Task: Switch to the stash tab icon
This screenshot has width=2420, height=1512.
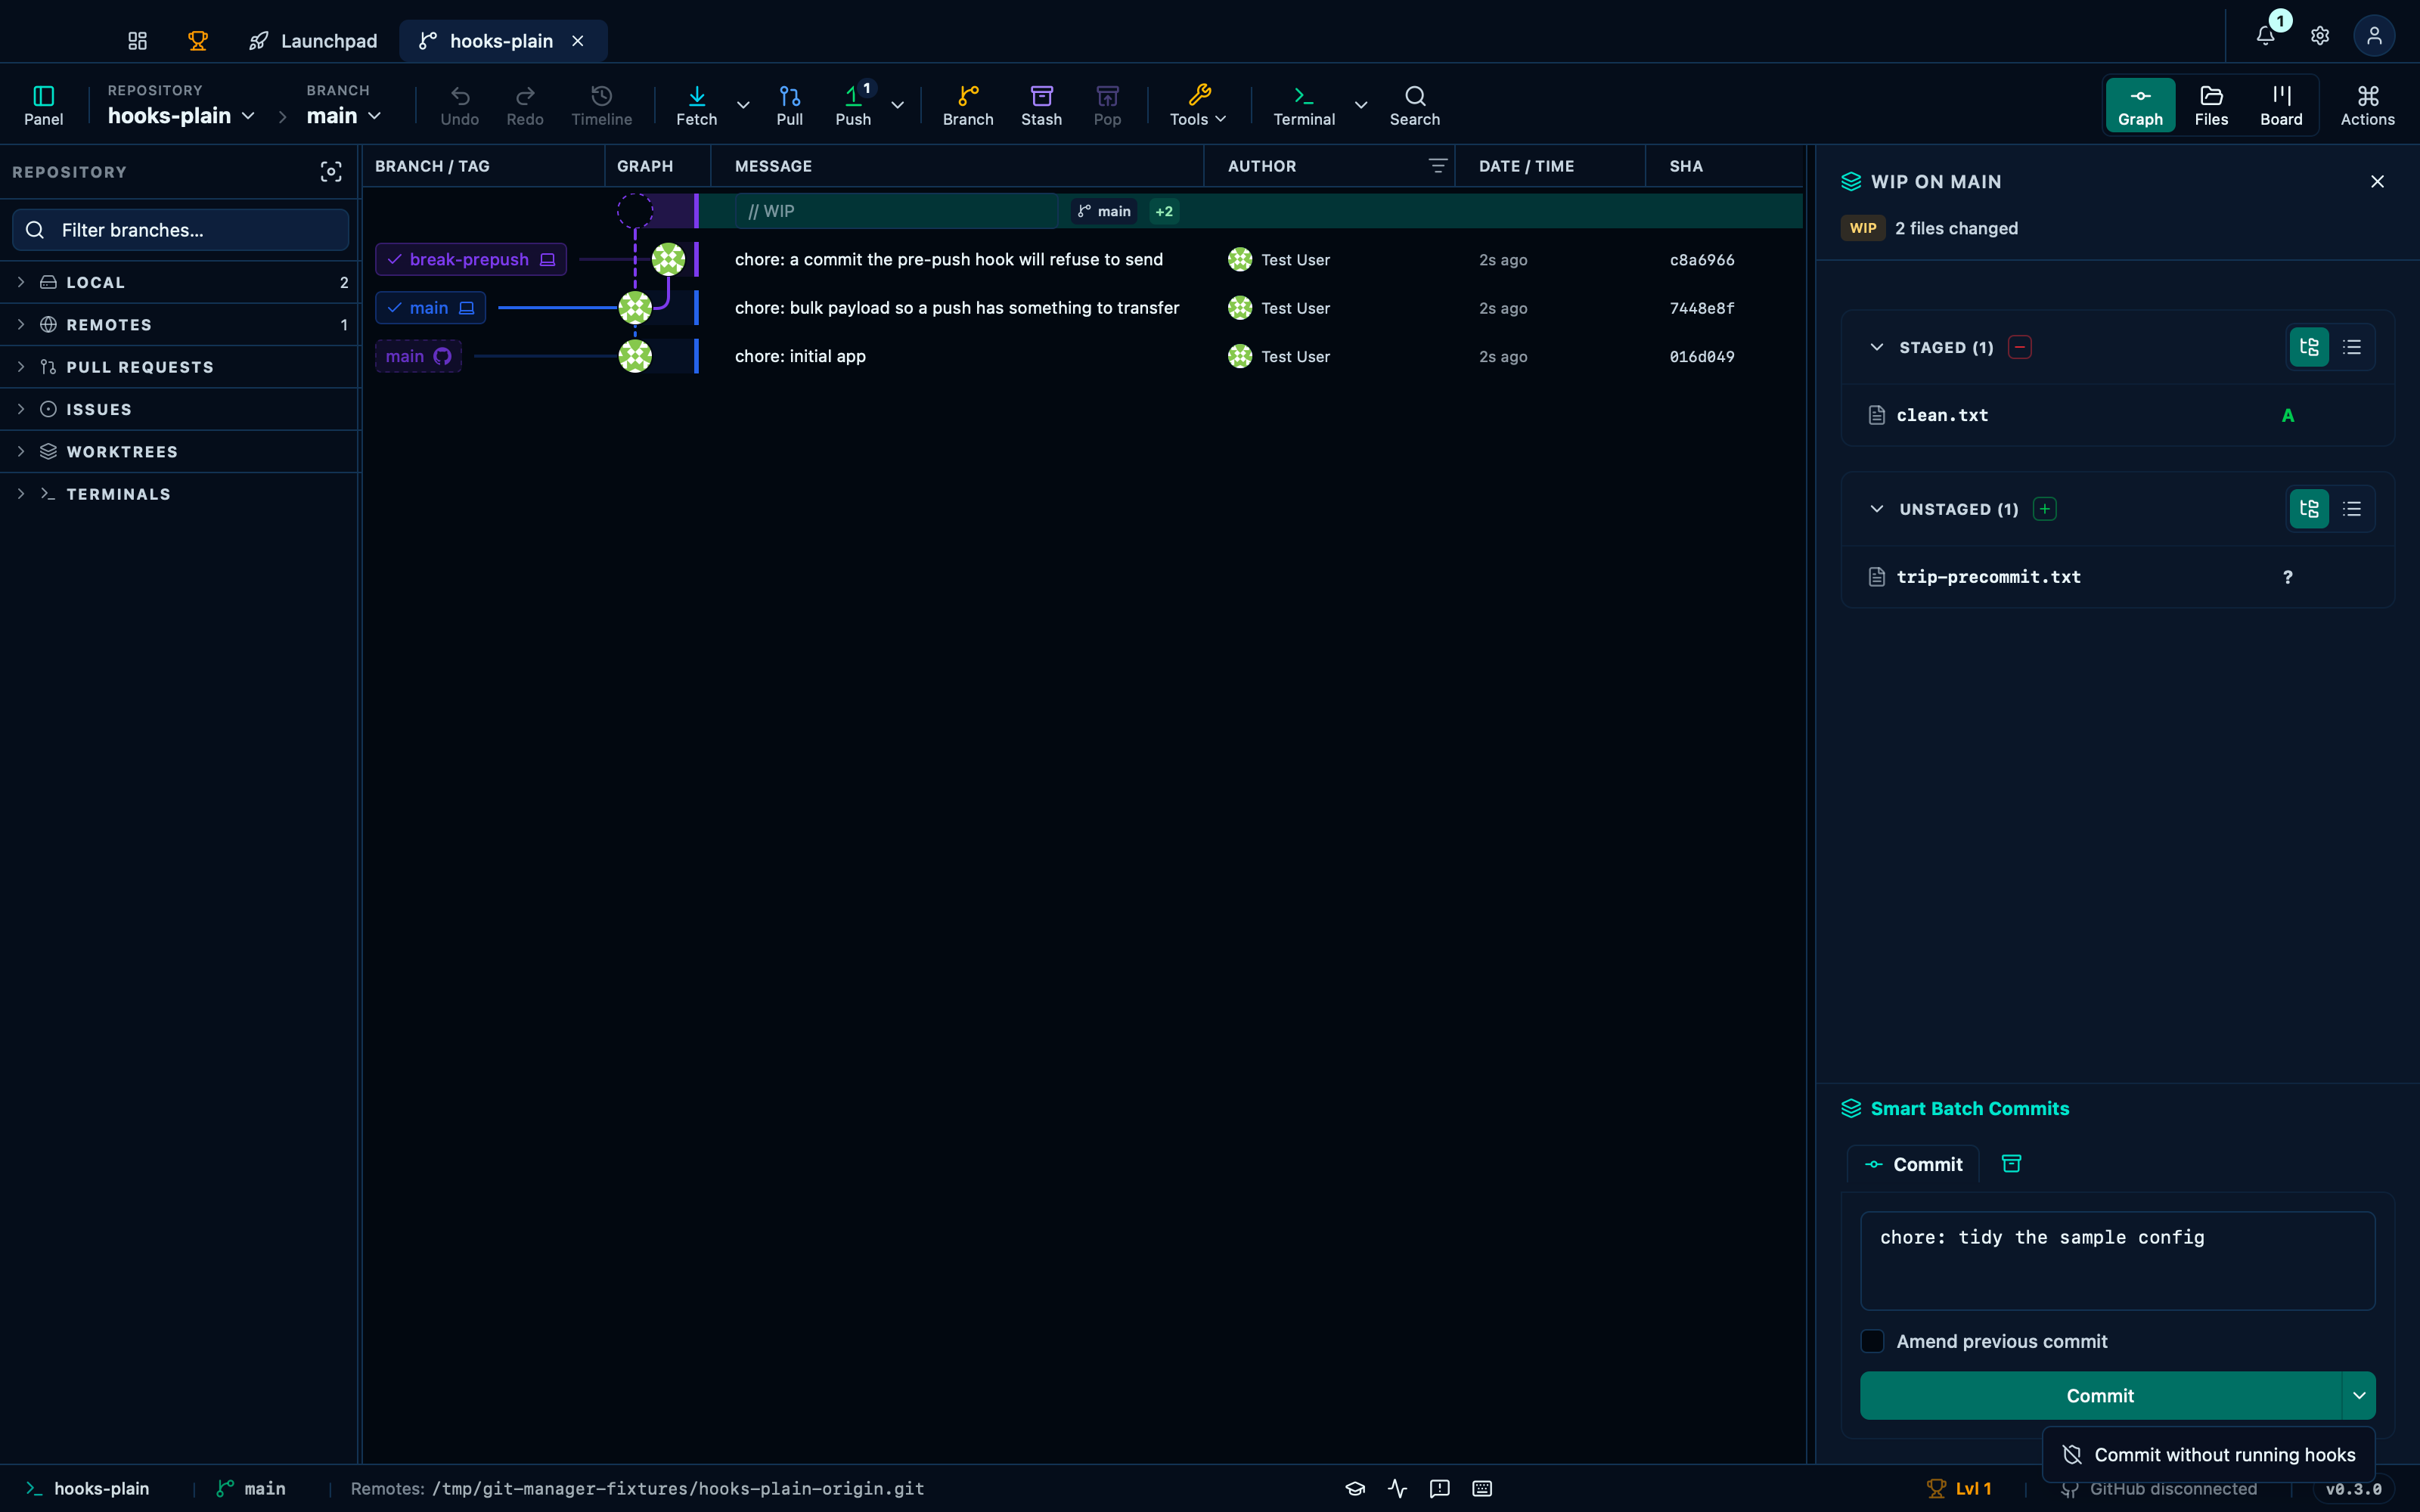Action: point(2011,1164)
